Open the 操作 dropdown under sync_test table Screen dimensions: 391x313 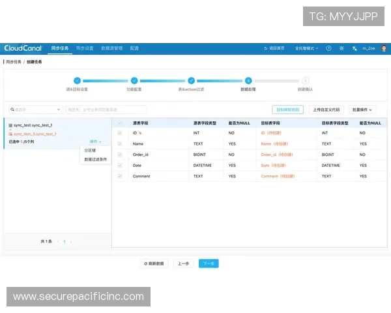point(94,141)
